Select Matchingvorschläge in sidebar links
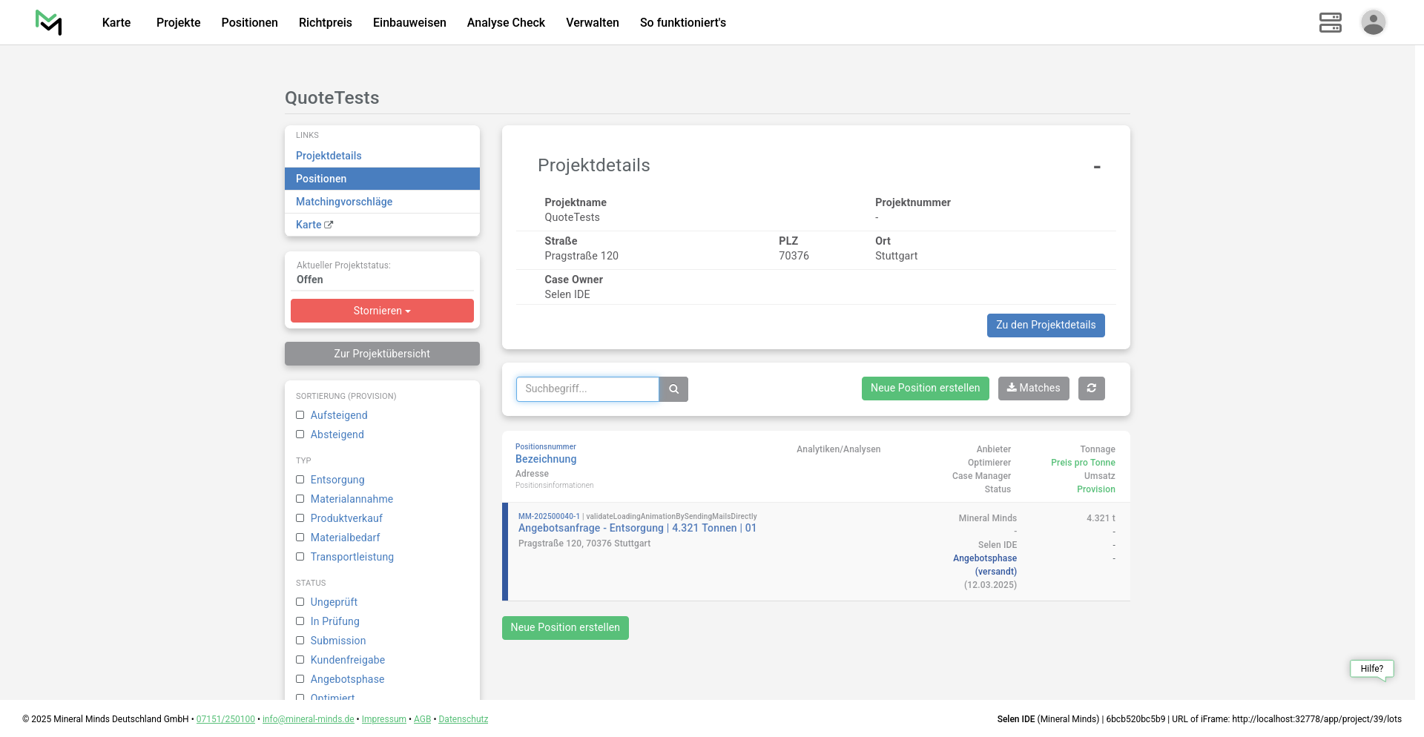 click(x=344, y=202)
